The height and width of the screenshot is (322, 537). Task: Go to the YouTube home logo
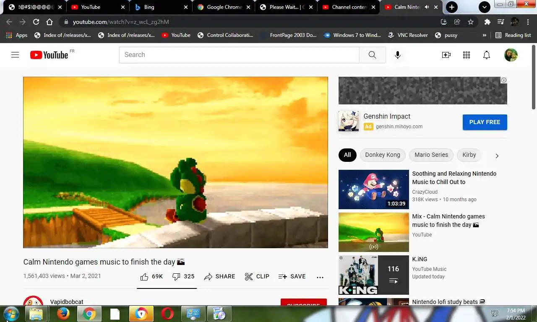click(x=49, y=55)
